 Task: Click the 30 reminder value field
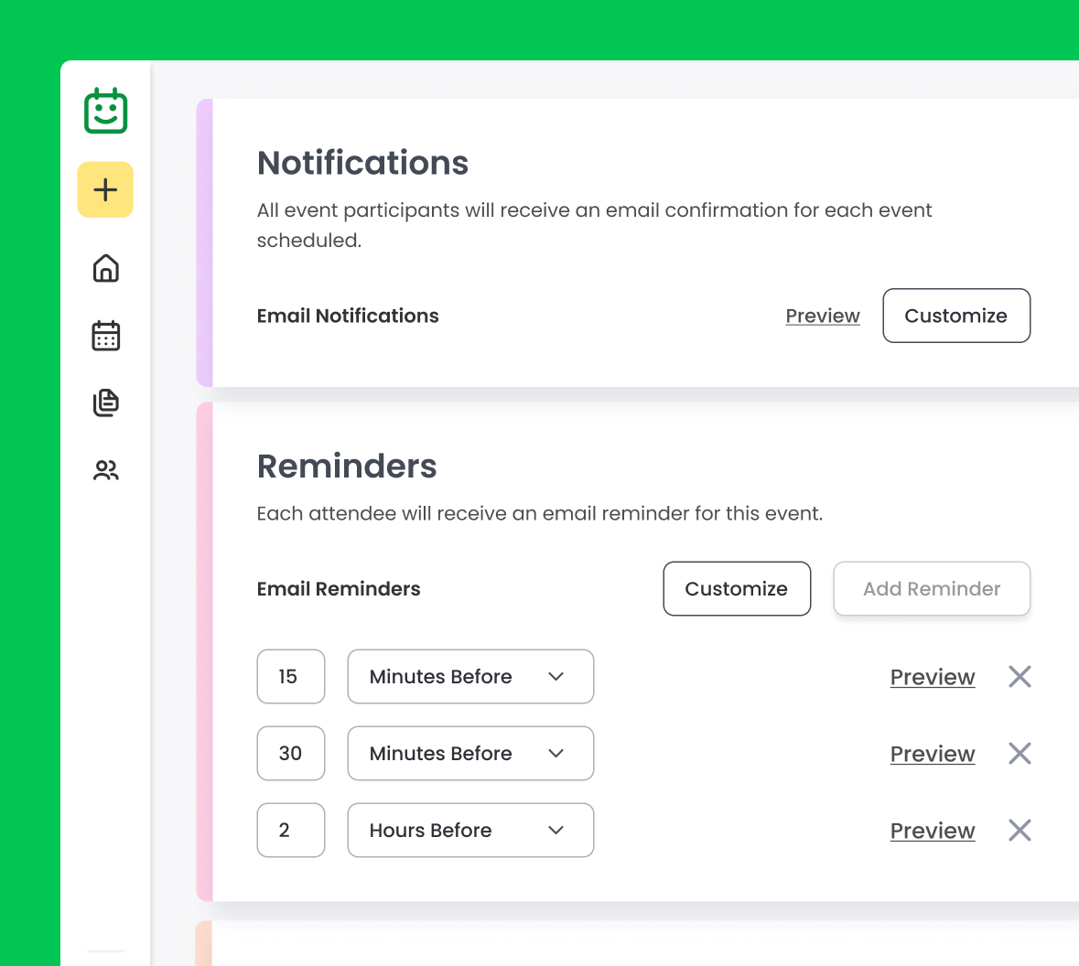coord(291,754)
